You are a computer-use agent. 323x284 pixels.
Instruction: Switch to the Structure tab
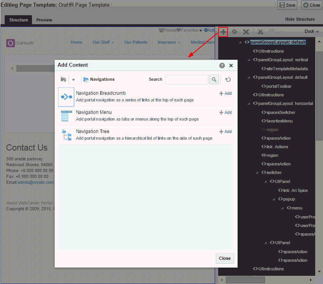[x=19, y=20]
